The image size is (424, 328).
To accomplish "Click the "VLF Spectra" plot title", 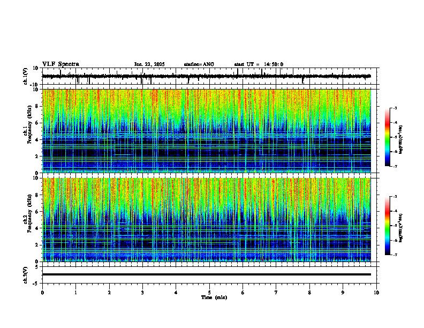I will (x=60, y=64).
